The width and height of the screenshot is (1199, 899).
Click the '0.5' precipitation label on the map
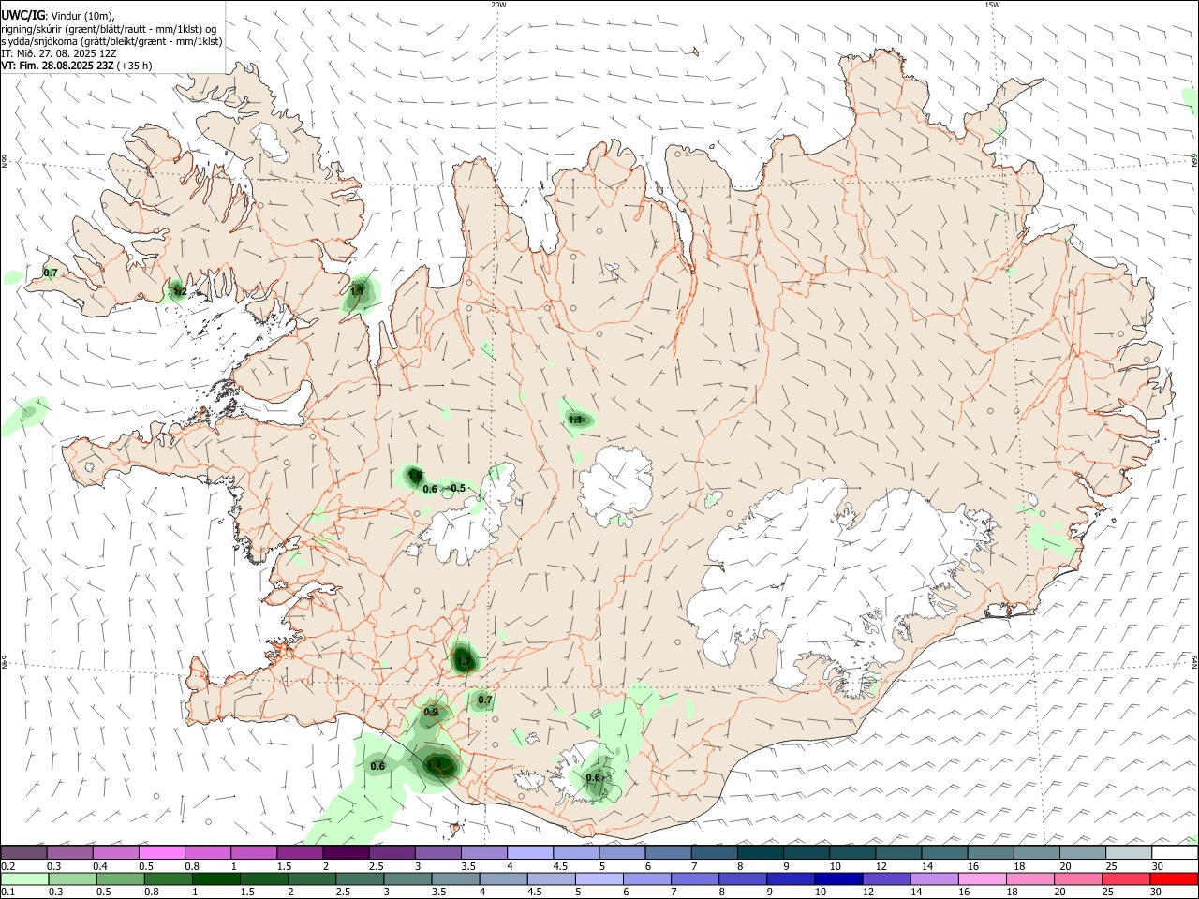click(x=458, y=488)
